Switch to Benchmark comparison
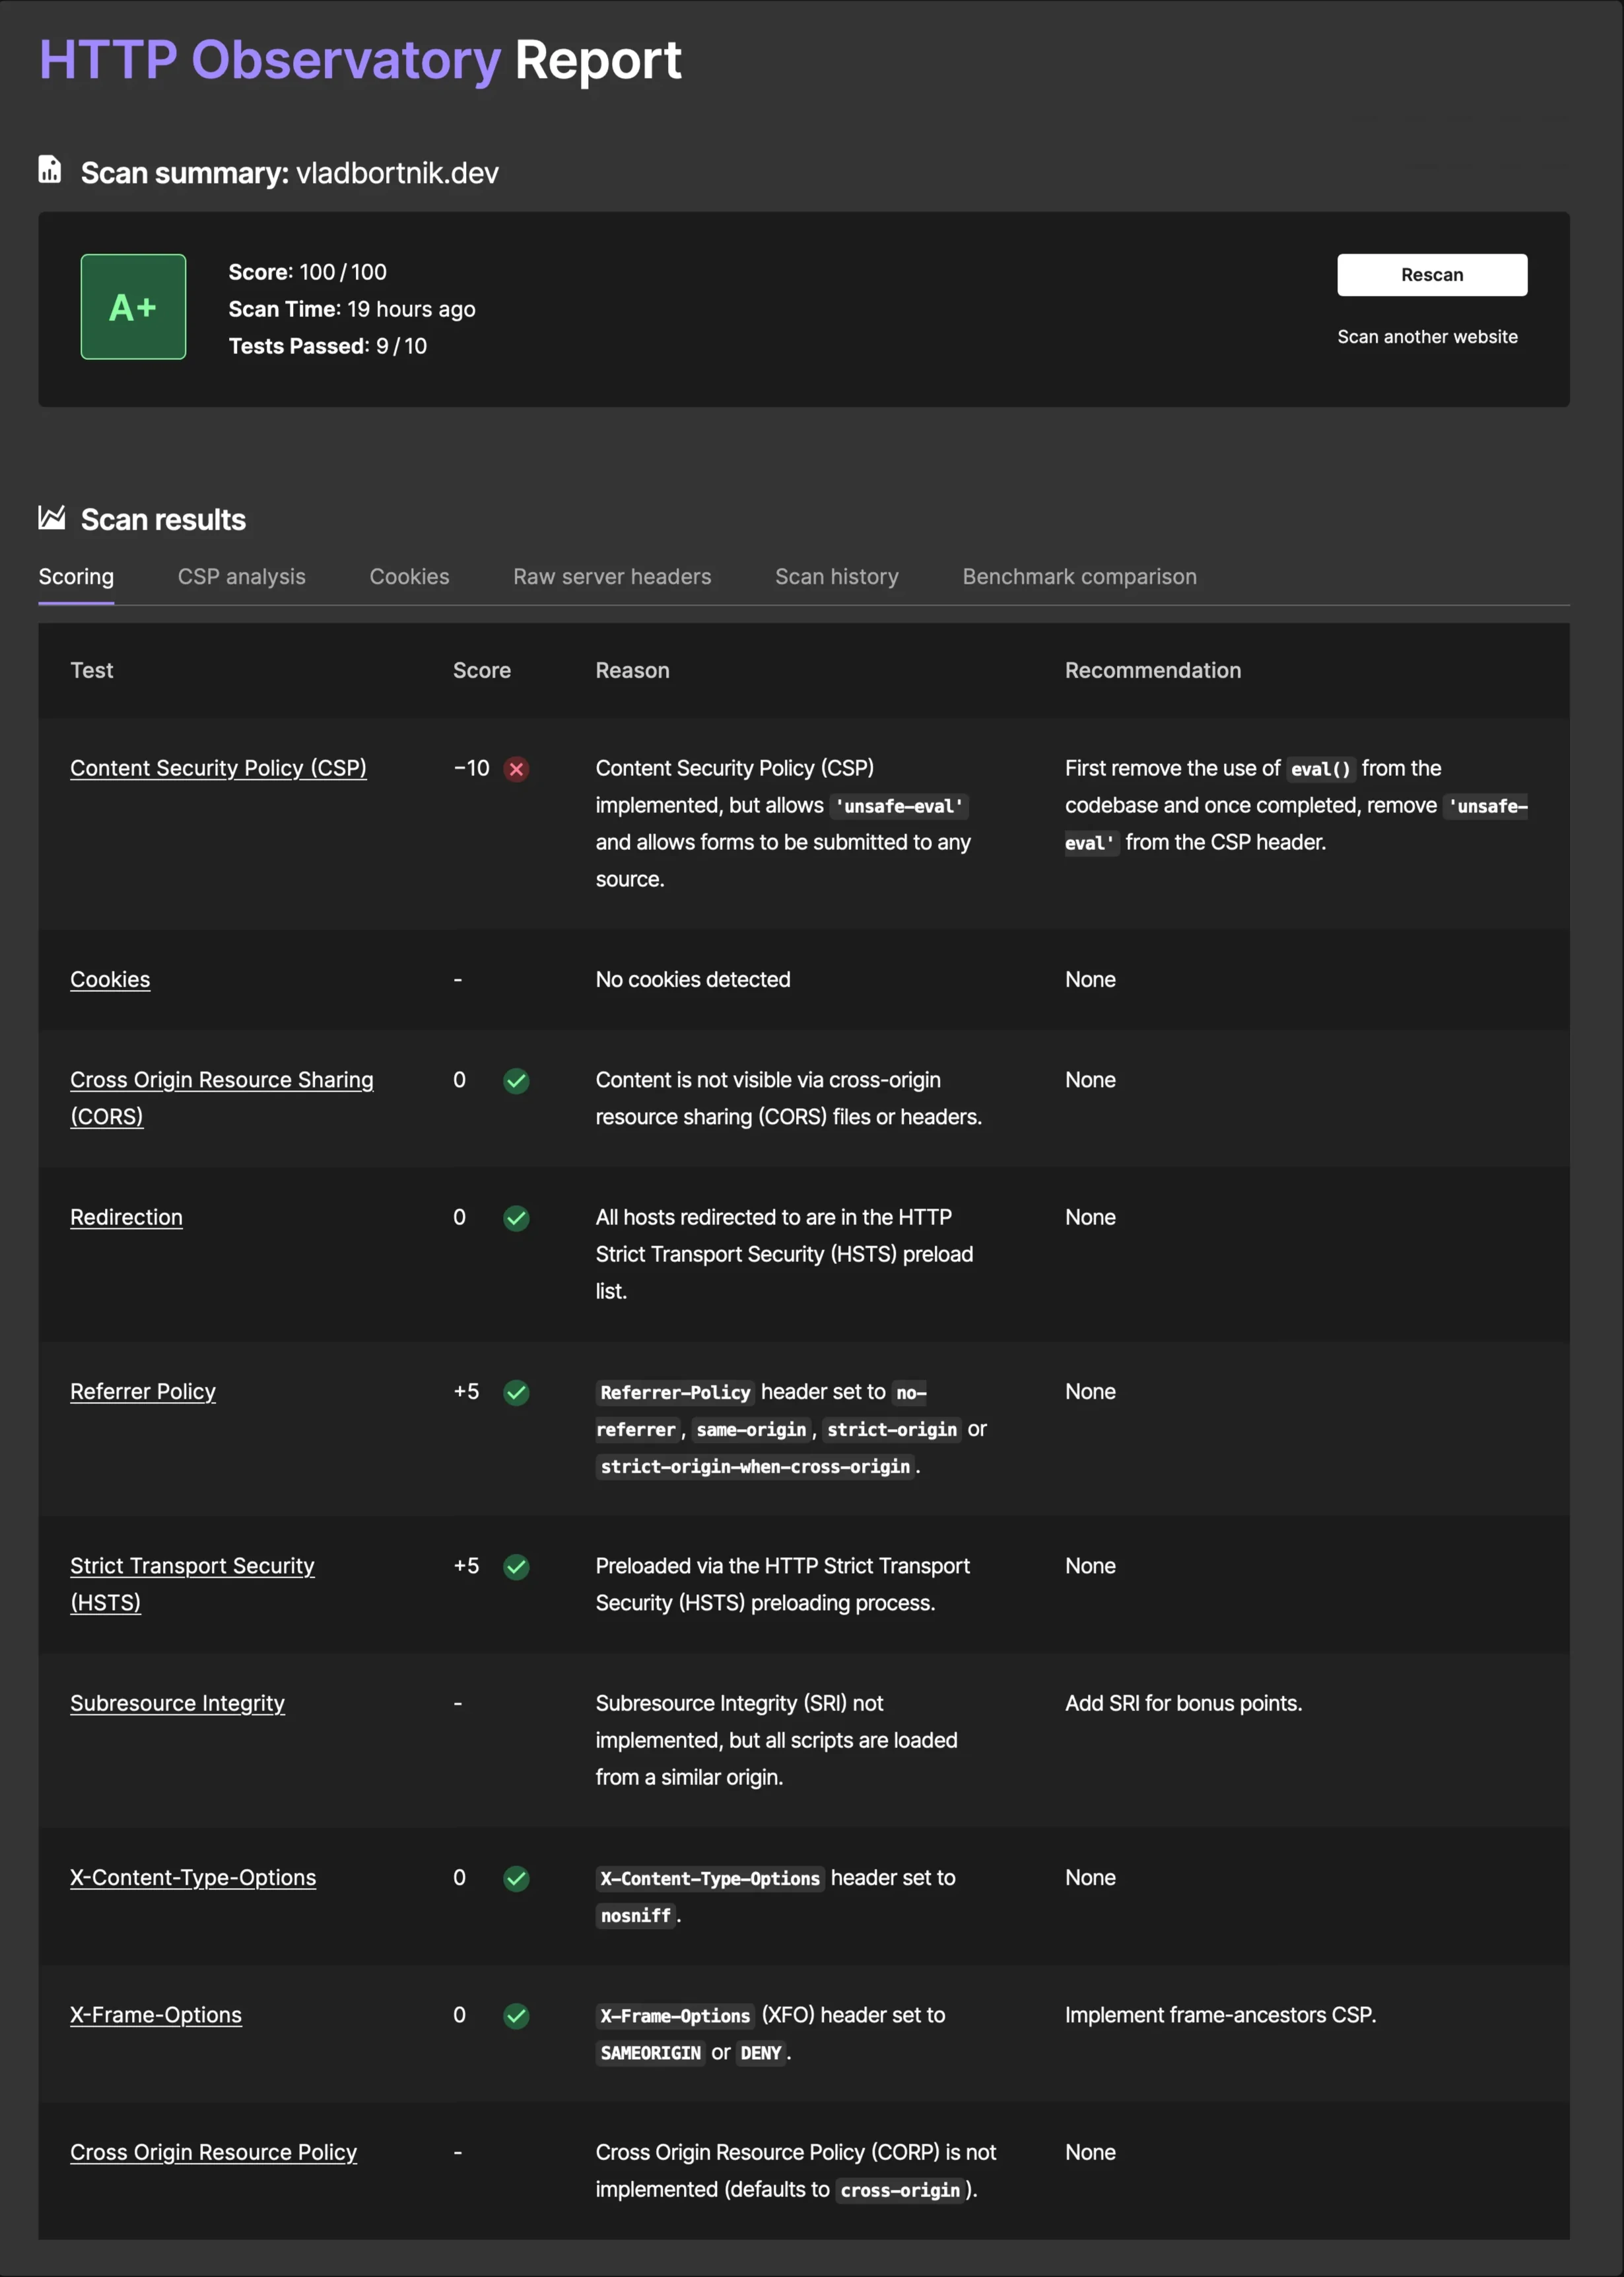Viewport: 1624px width, 2277px height. tap(1079, 577)
